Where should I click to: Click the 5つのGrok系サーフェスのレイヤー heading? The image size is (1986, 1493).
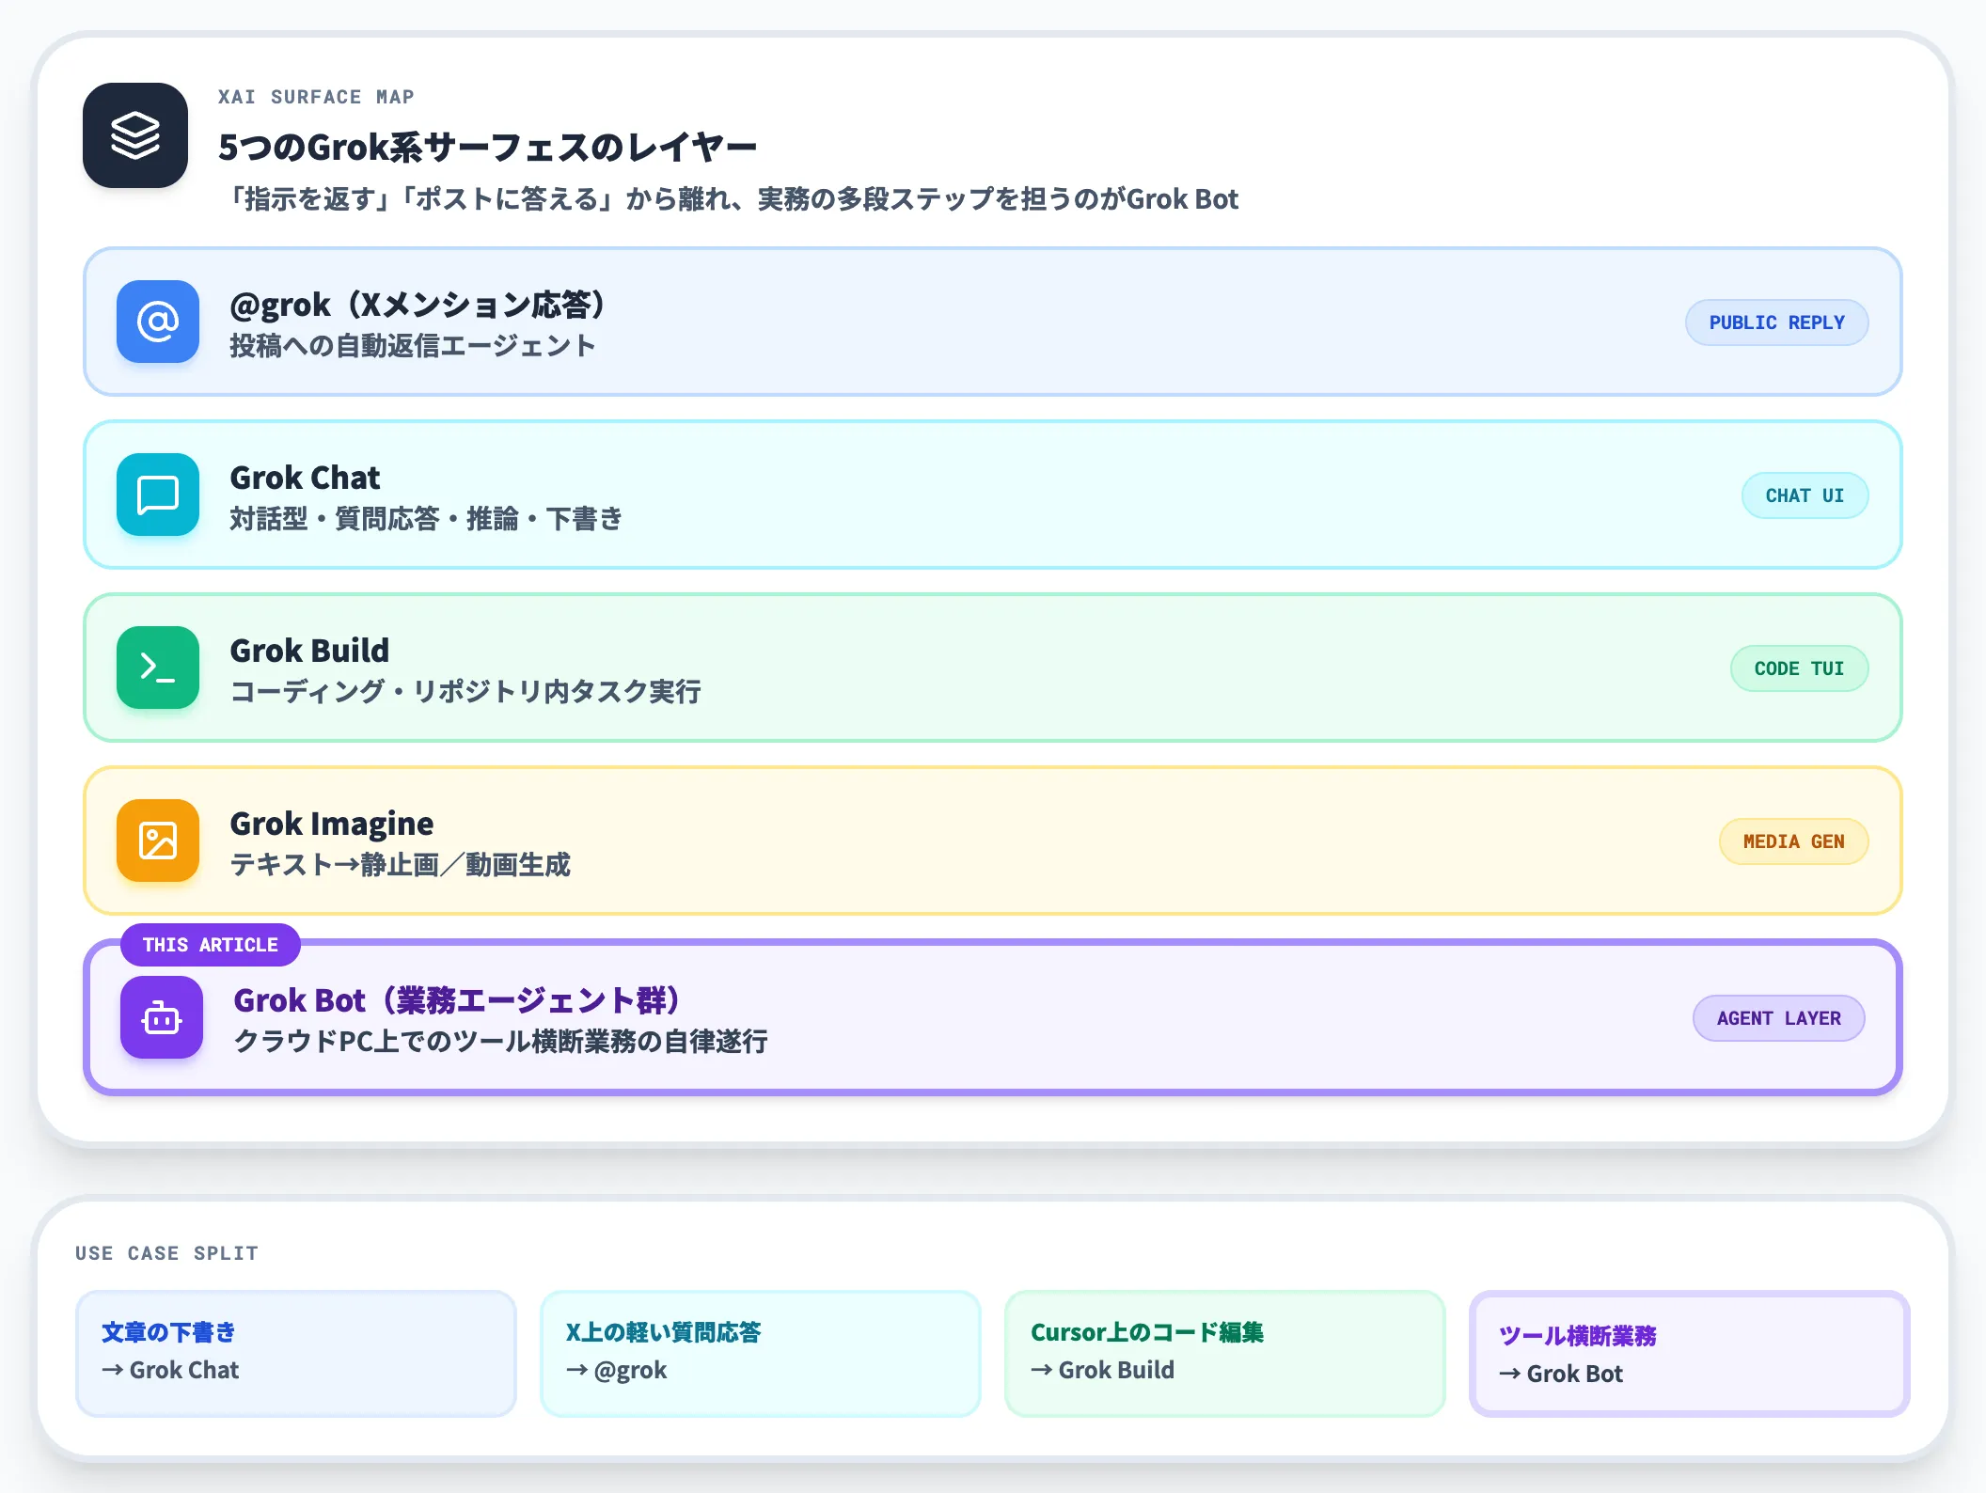tap(487, 148)
